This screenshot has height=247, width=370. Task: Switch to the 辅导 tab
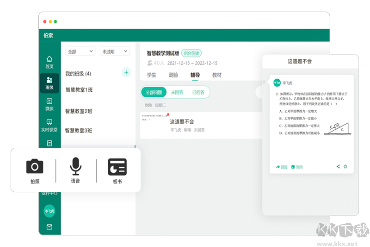195,75
